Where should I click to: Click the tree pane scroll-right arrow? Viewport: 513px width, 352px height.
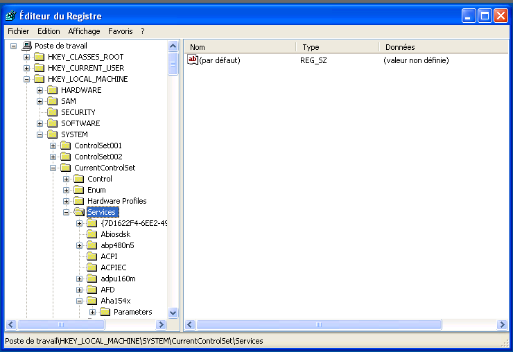coord(161,325)
